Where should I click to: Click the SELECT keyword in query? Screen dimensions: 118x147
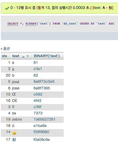point(13,24)
